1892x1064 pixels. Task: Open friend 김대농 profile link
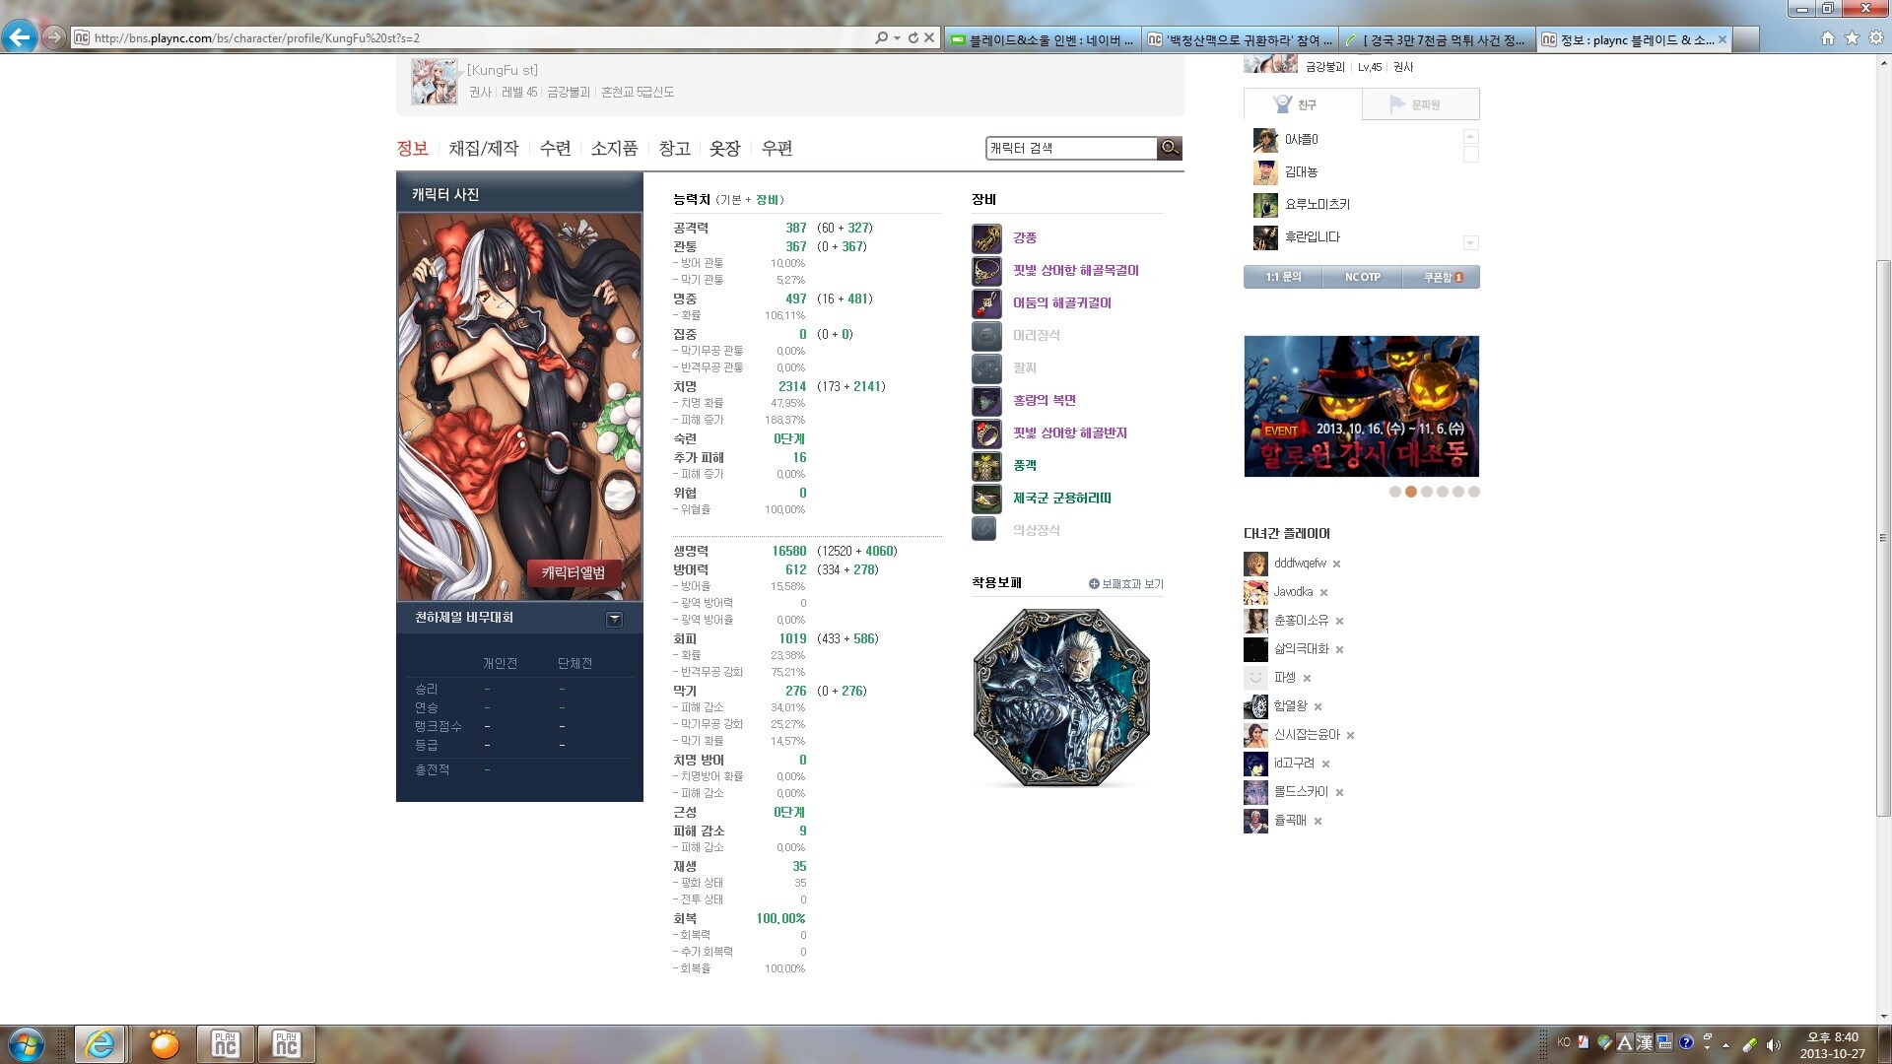[1301, 172]
